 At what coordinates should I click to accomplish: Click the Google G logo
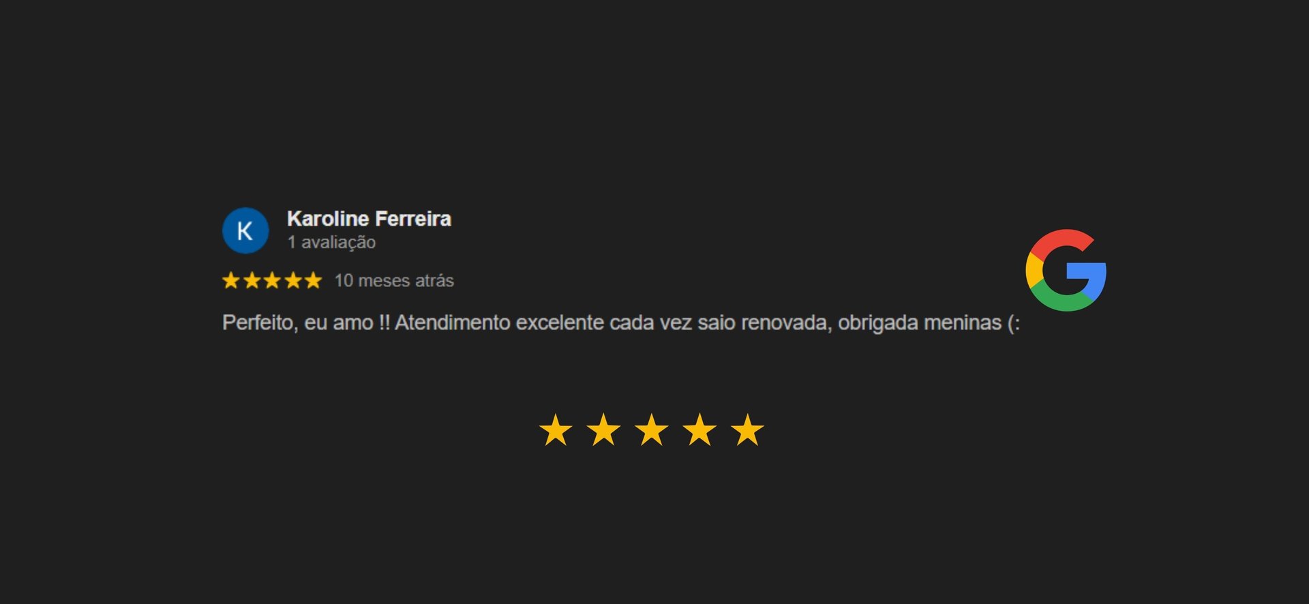(x=1066, y=270)
